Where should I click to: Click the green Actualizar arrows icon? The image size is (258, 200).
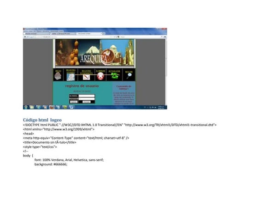[x=115, y=76]
